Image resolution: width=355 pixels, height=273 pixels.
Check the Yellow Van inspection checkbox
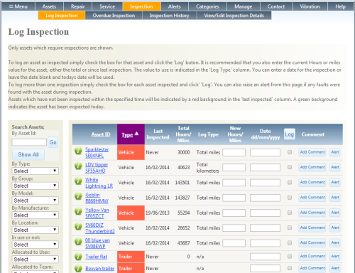click(x=290, y=213)
